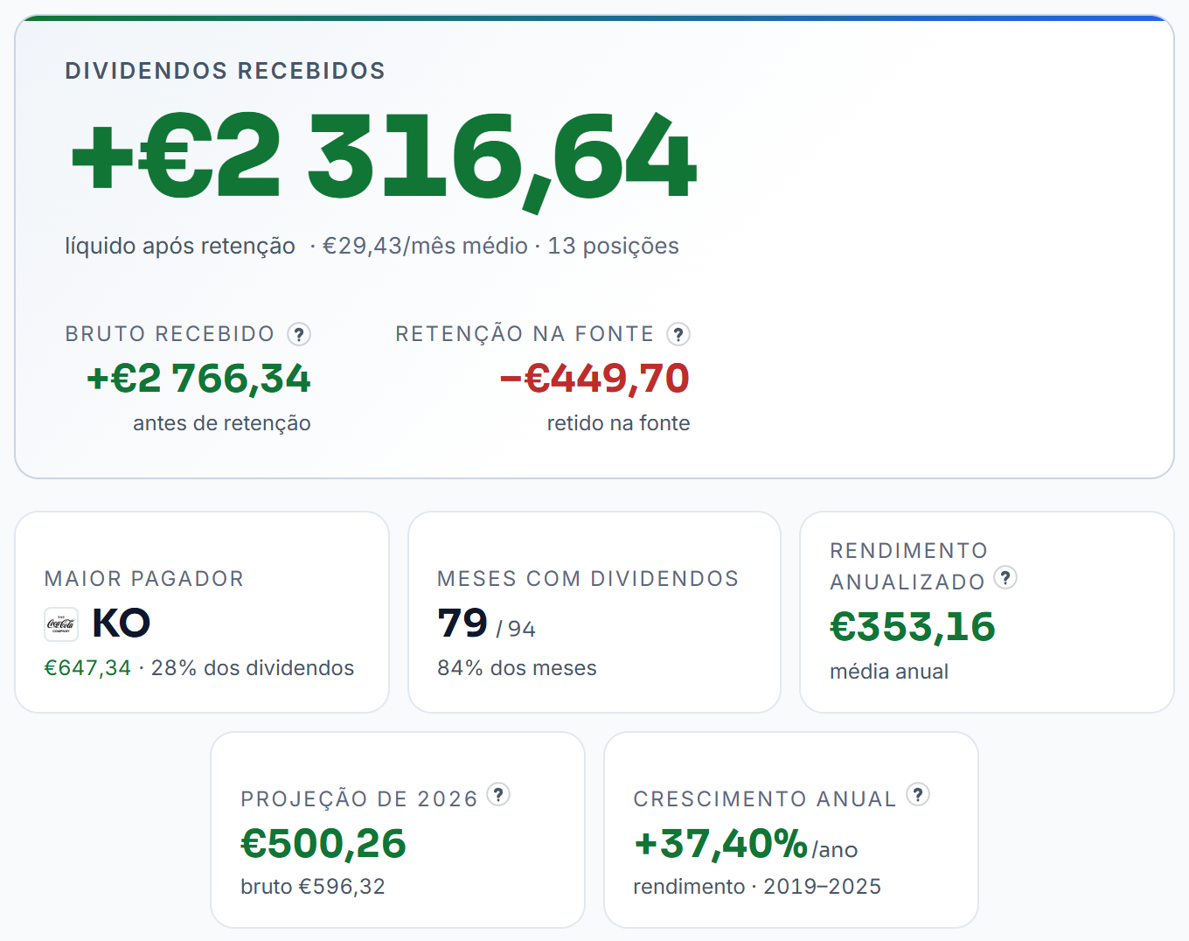Select the KO ticker symbol
The width and height of the screenshot is (1189, 941).
(x=122, y=624)
